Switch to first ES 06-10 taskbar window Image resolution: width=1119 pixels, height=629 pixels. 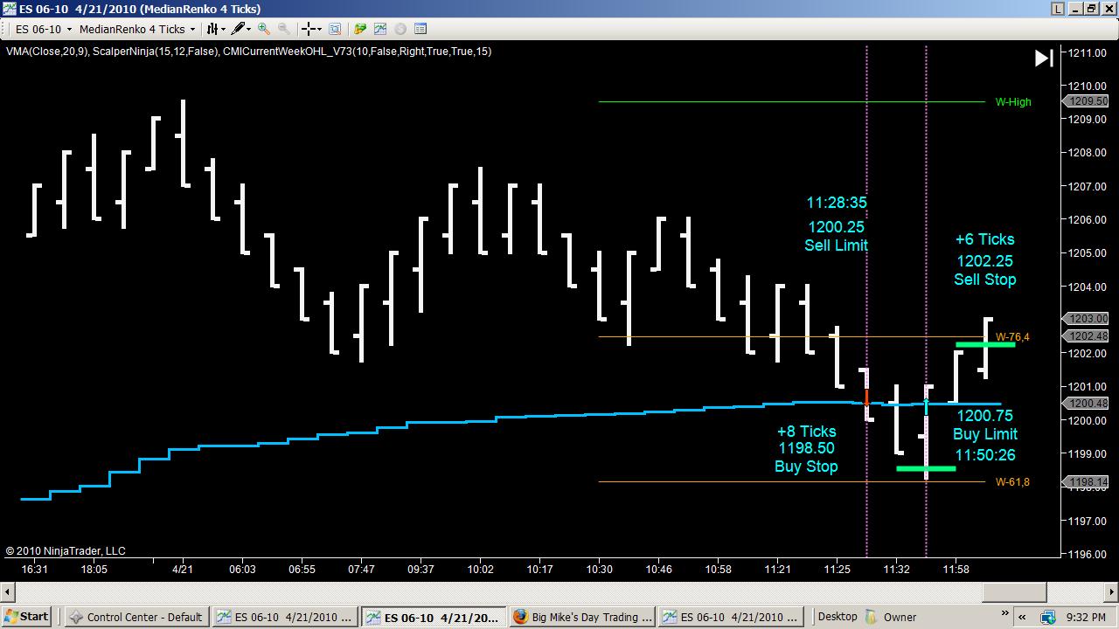(x=286, y=617)
